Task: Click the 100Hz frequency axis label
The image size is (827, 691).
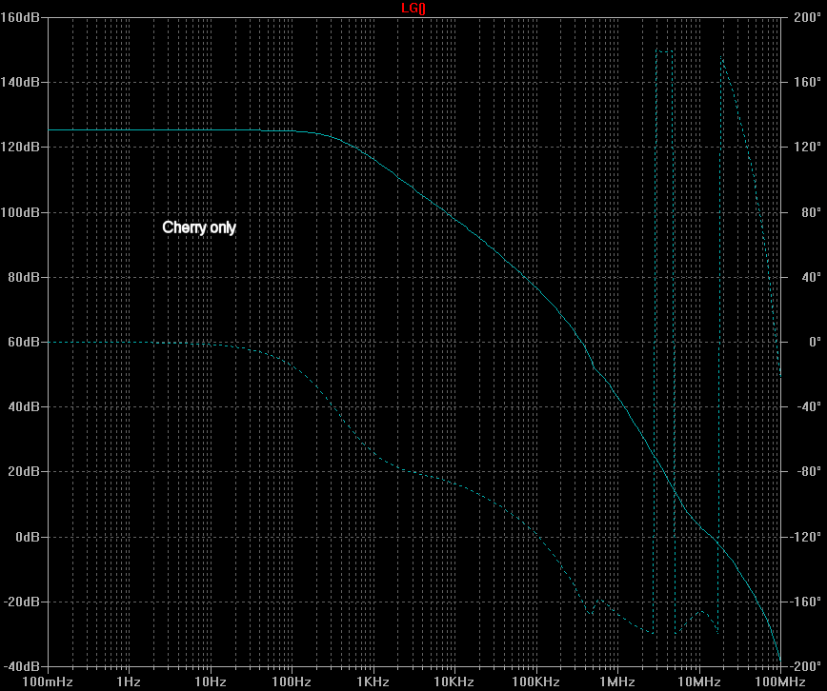Action: (x=292, y=682)
